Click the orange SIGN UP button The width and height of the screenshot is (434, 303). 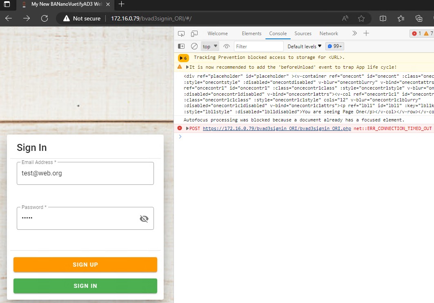(85, 265)
